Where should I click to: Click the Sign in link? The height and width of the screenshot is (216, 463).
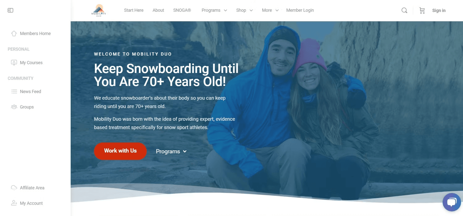click(x=439, y=10)
